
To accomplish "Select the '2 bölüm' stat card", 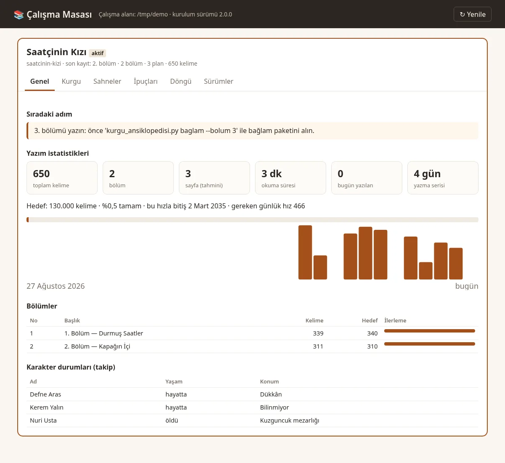I will click(138, 178).
